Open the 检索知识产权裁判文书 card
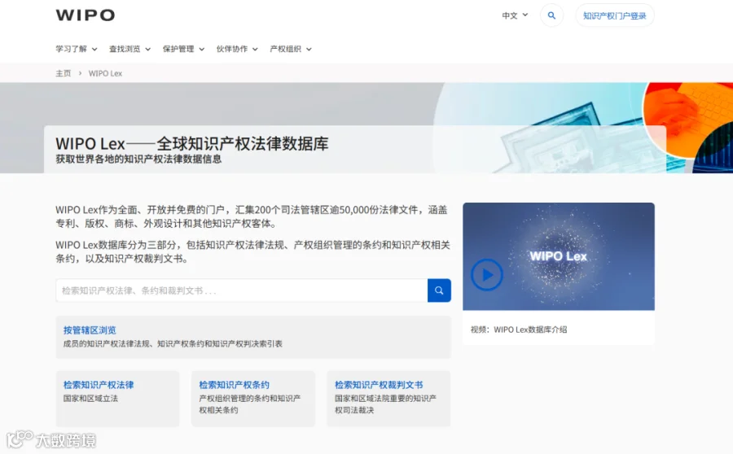This screenshot has height=454, width=733. 388,399
